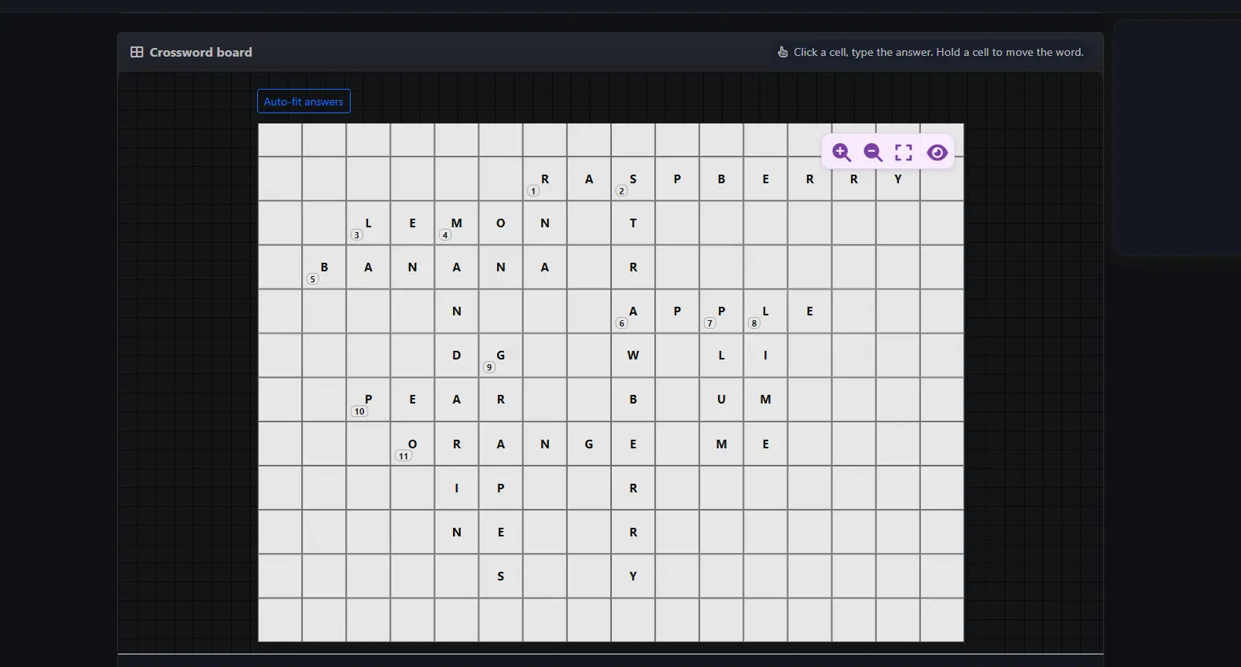Click the final Y of STRAWBERRY
The height and width of the screenshot is (667, 1241).
(633, 576)
